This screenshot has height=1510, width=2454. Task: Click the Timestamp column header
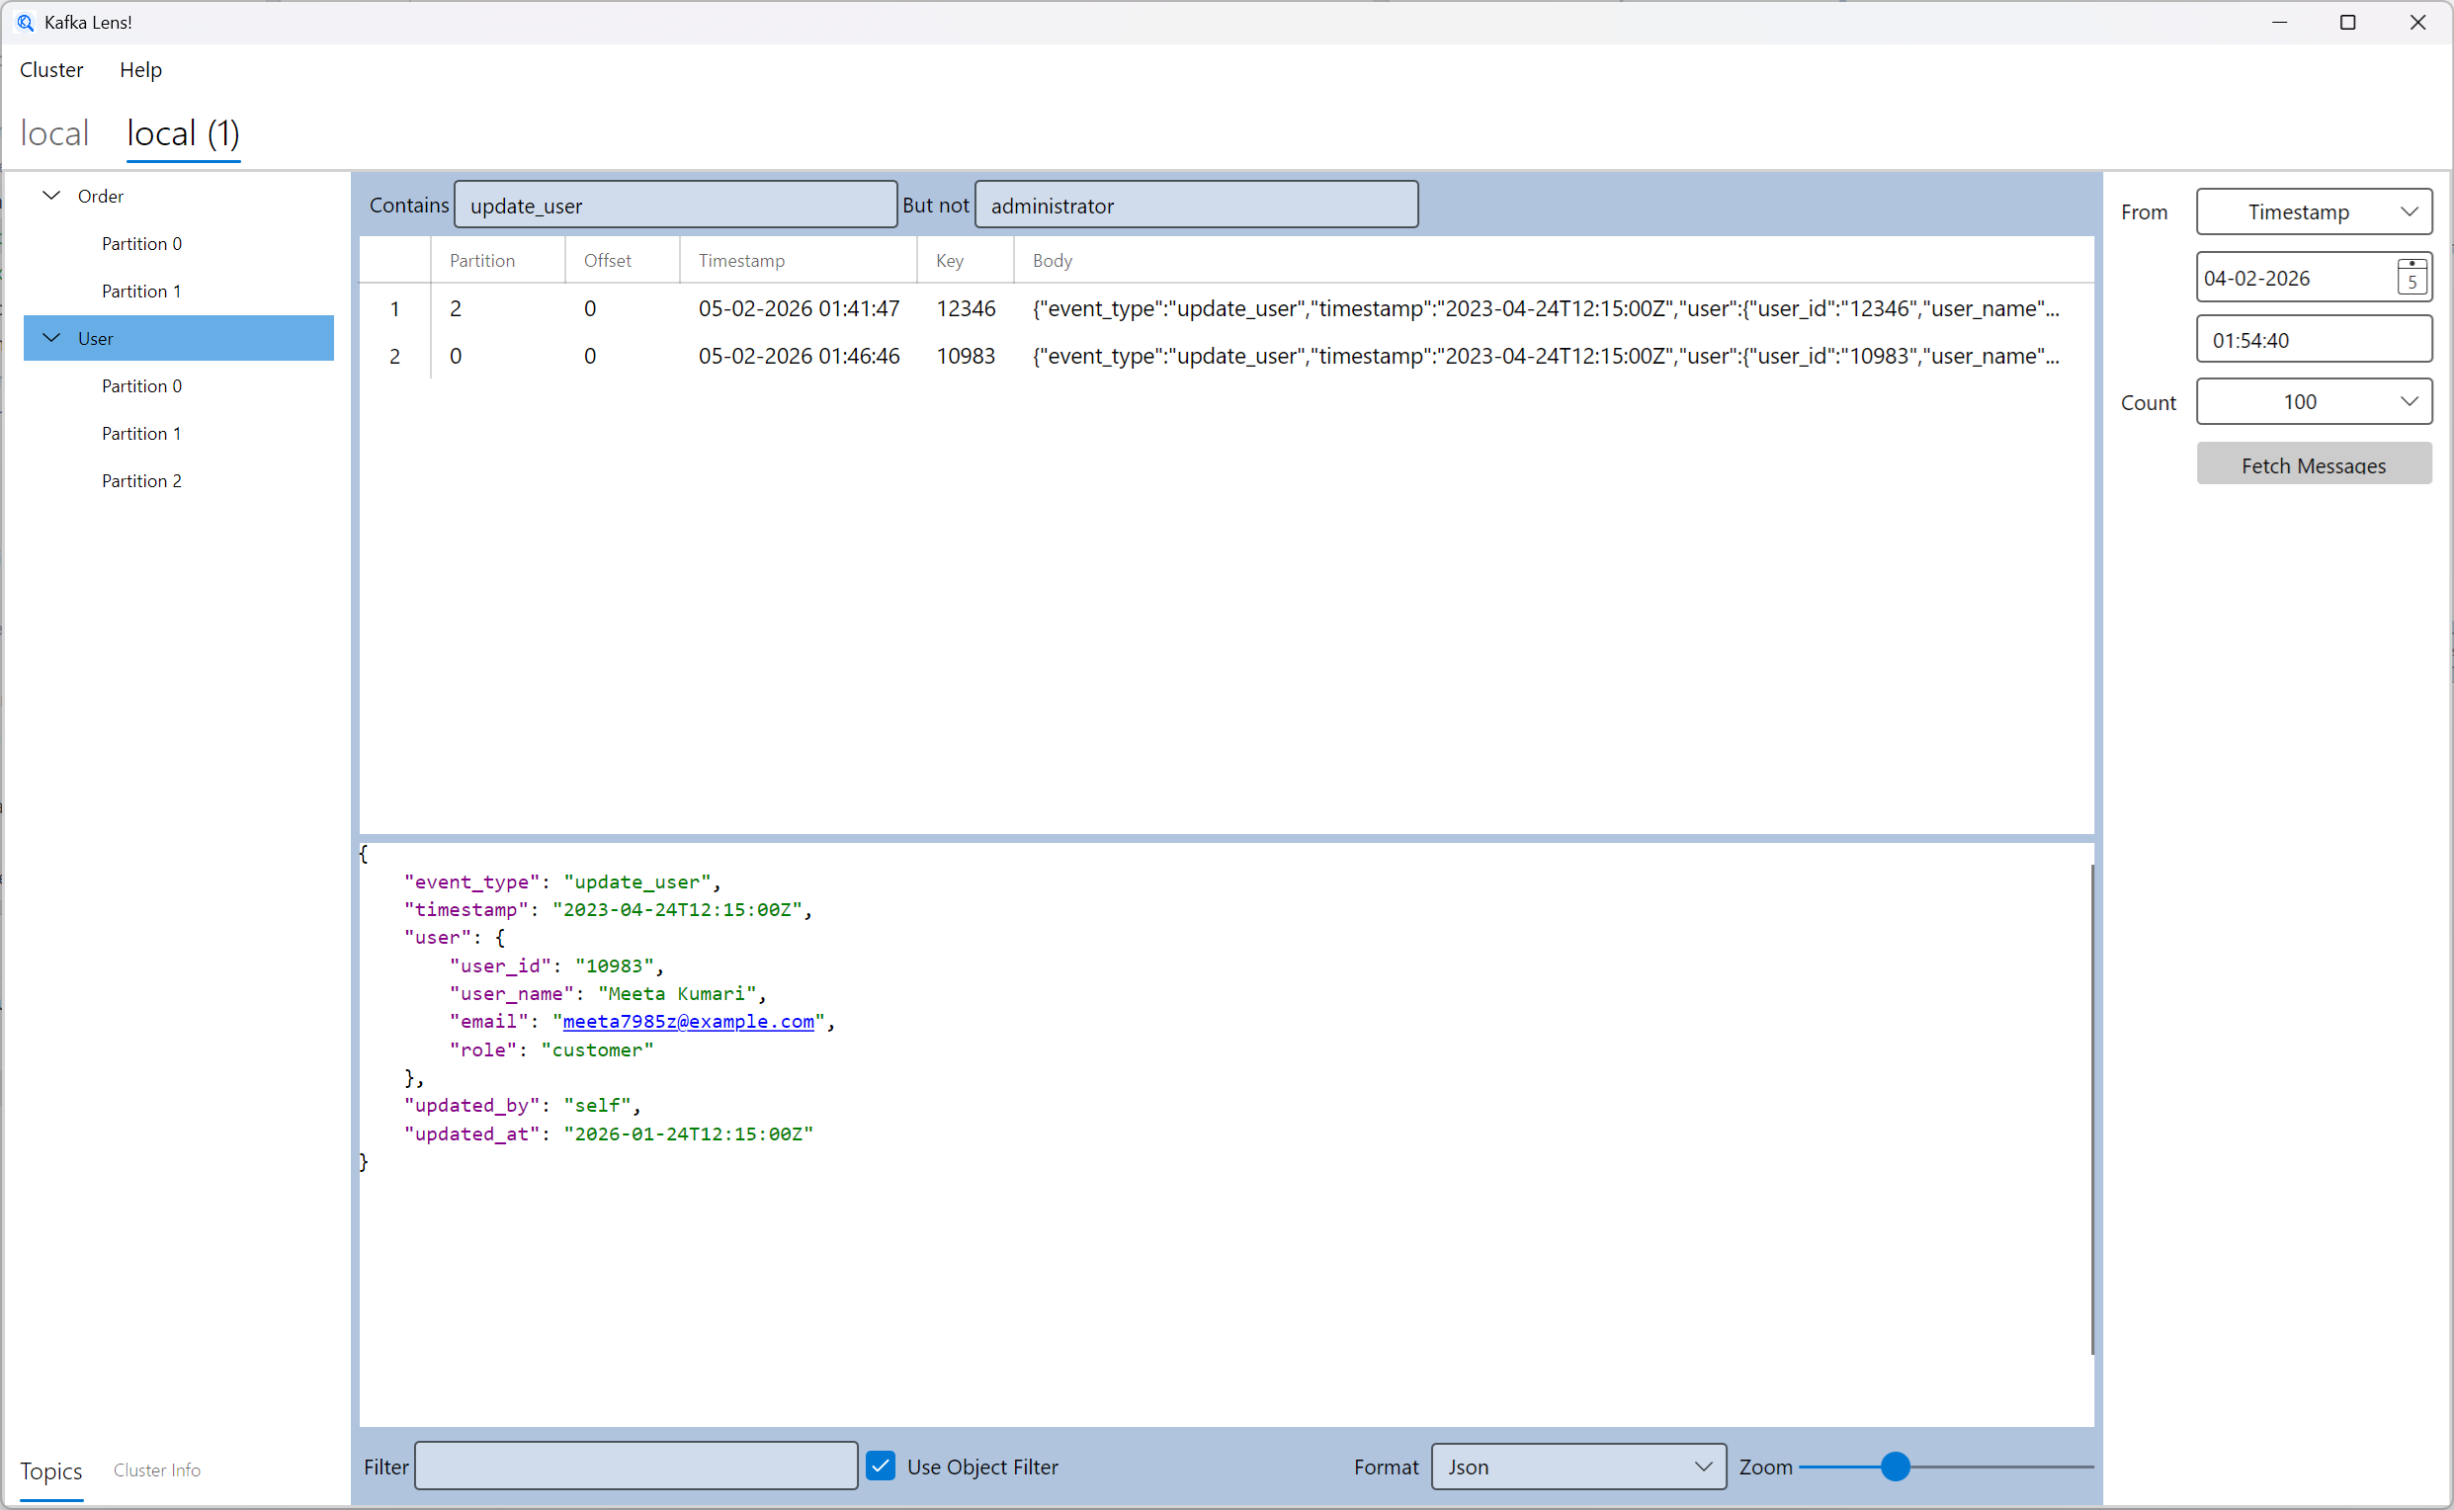point(741,261)
